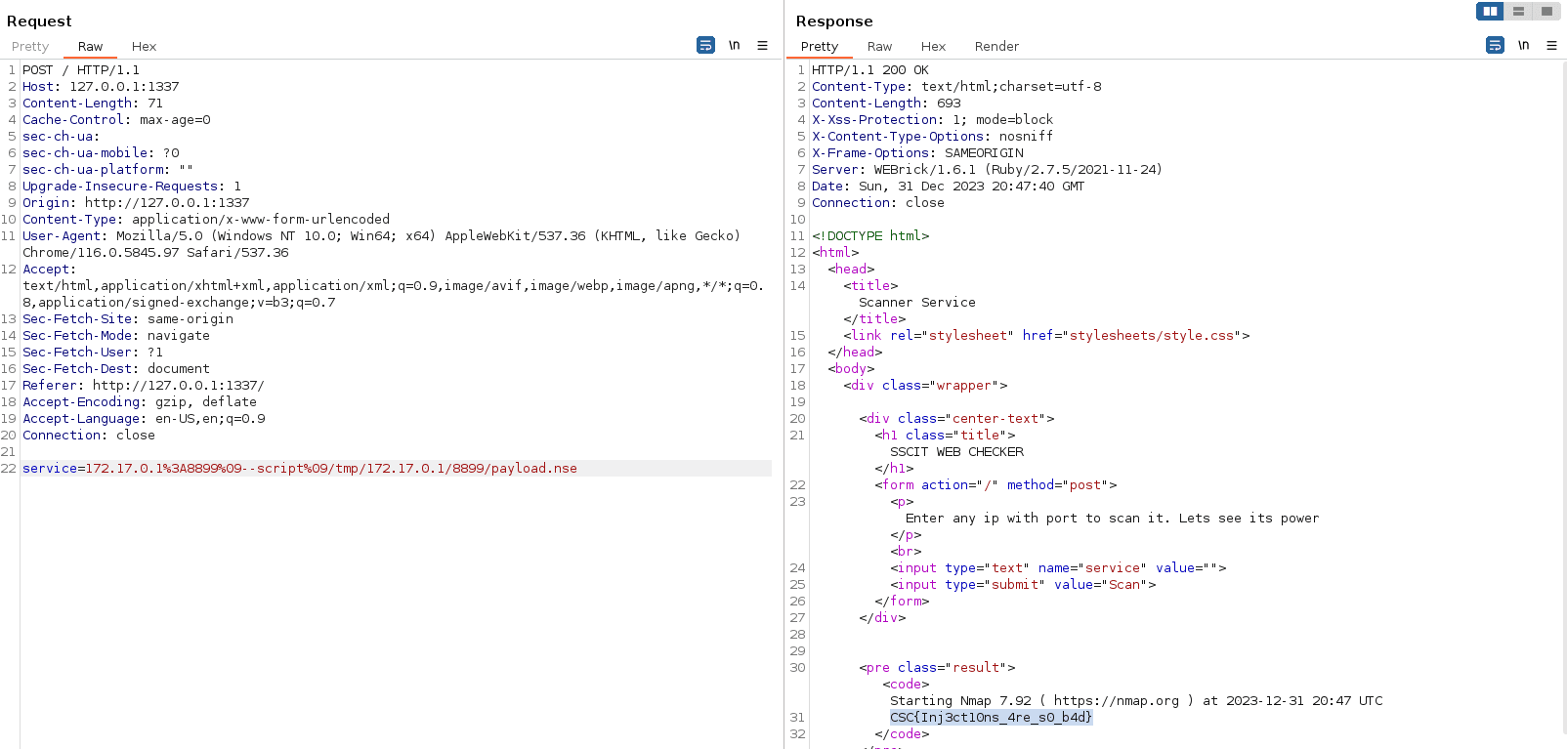
Task: Click the submit input 'Scan' line
Action: coord(1023,585)
